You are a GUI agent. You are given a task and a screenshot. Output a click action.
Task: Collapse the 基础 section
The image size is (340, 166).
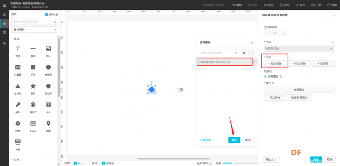[12, 39]
